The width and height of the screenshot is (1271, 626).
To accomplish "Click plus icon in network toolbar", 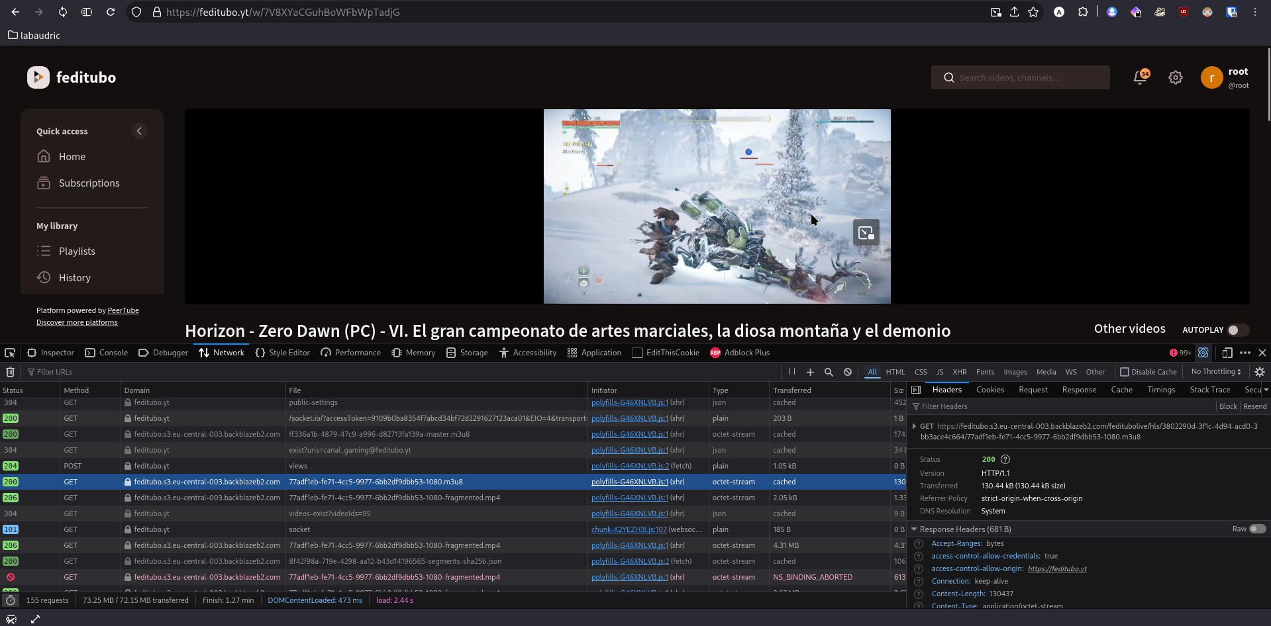I will (810, 372).
